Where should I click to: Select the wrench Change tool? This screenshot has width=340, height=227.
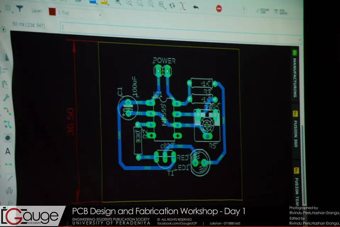[x=6, y=98]
